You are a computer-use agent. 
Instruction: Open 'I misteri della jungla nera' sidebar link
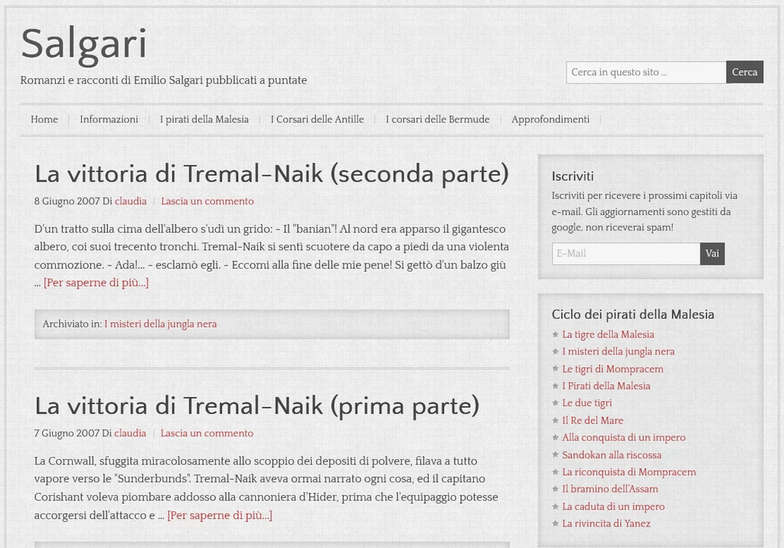618,351
